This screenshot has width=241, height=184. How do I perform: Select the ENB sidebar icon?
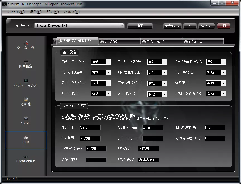pos(26,137)
